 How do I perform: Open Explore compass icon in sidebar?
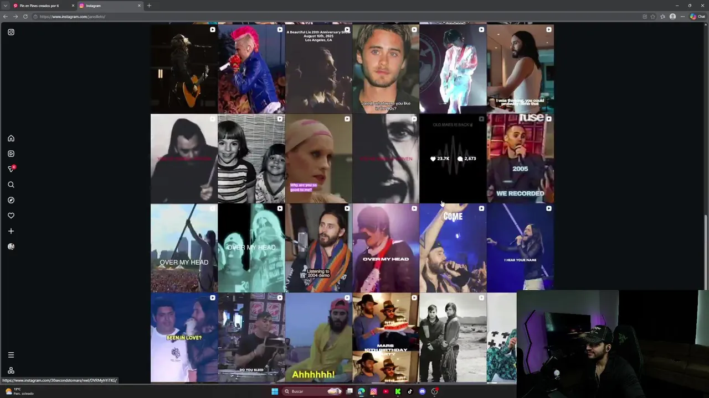11,200
